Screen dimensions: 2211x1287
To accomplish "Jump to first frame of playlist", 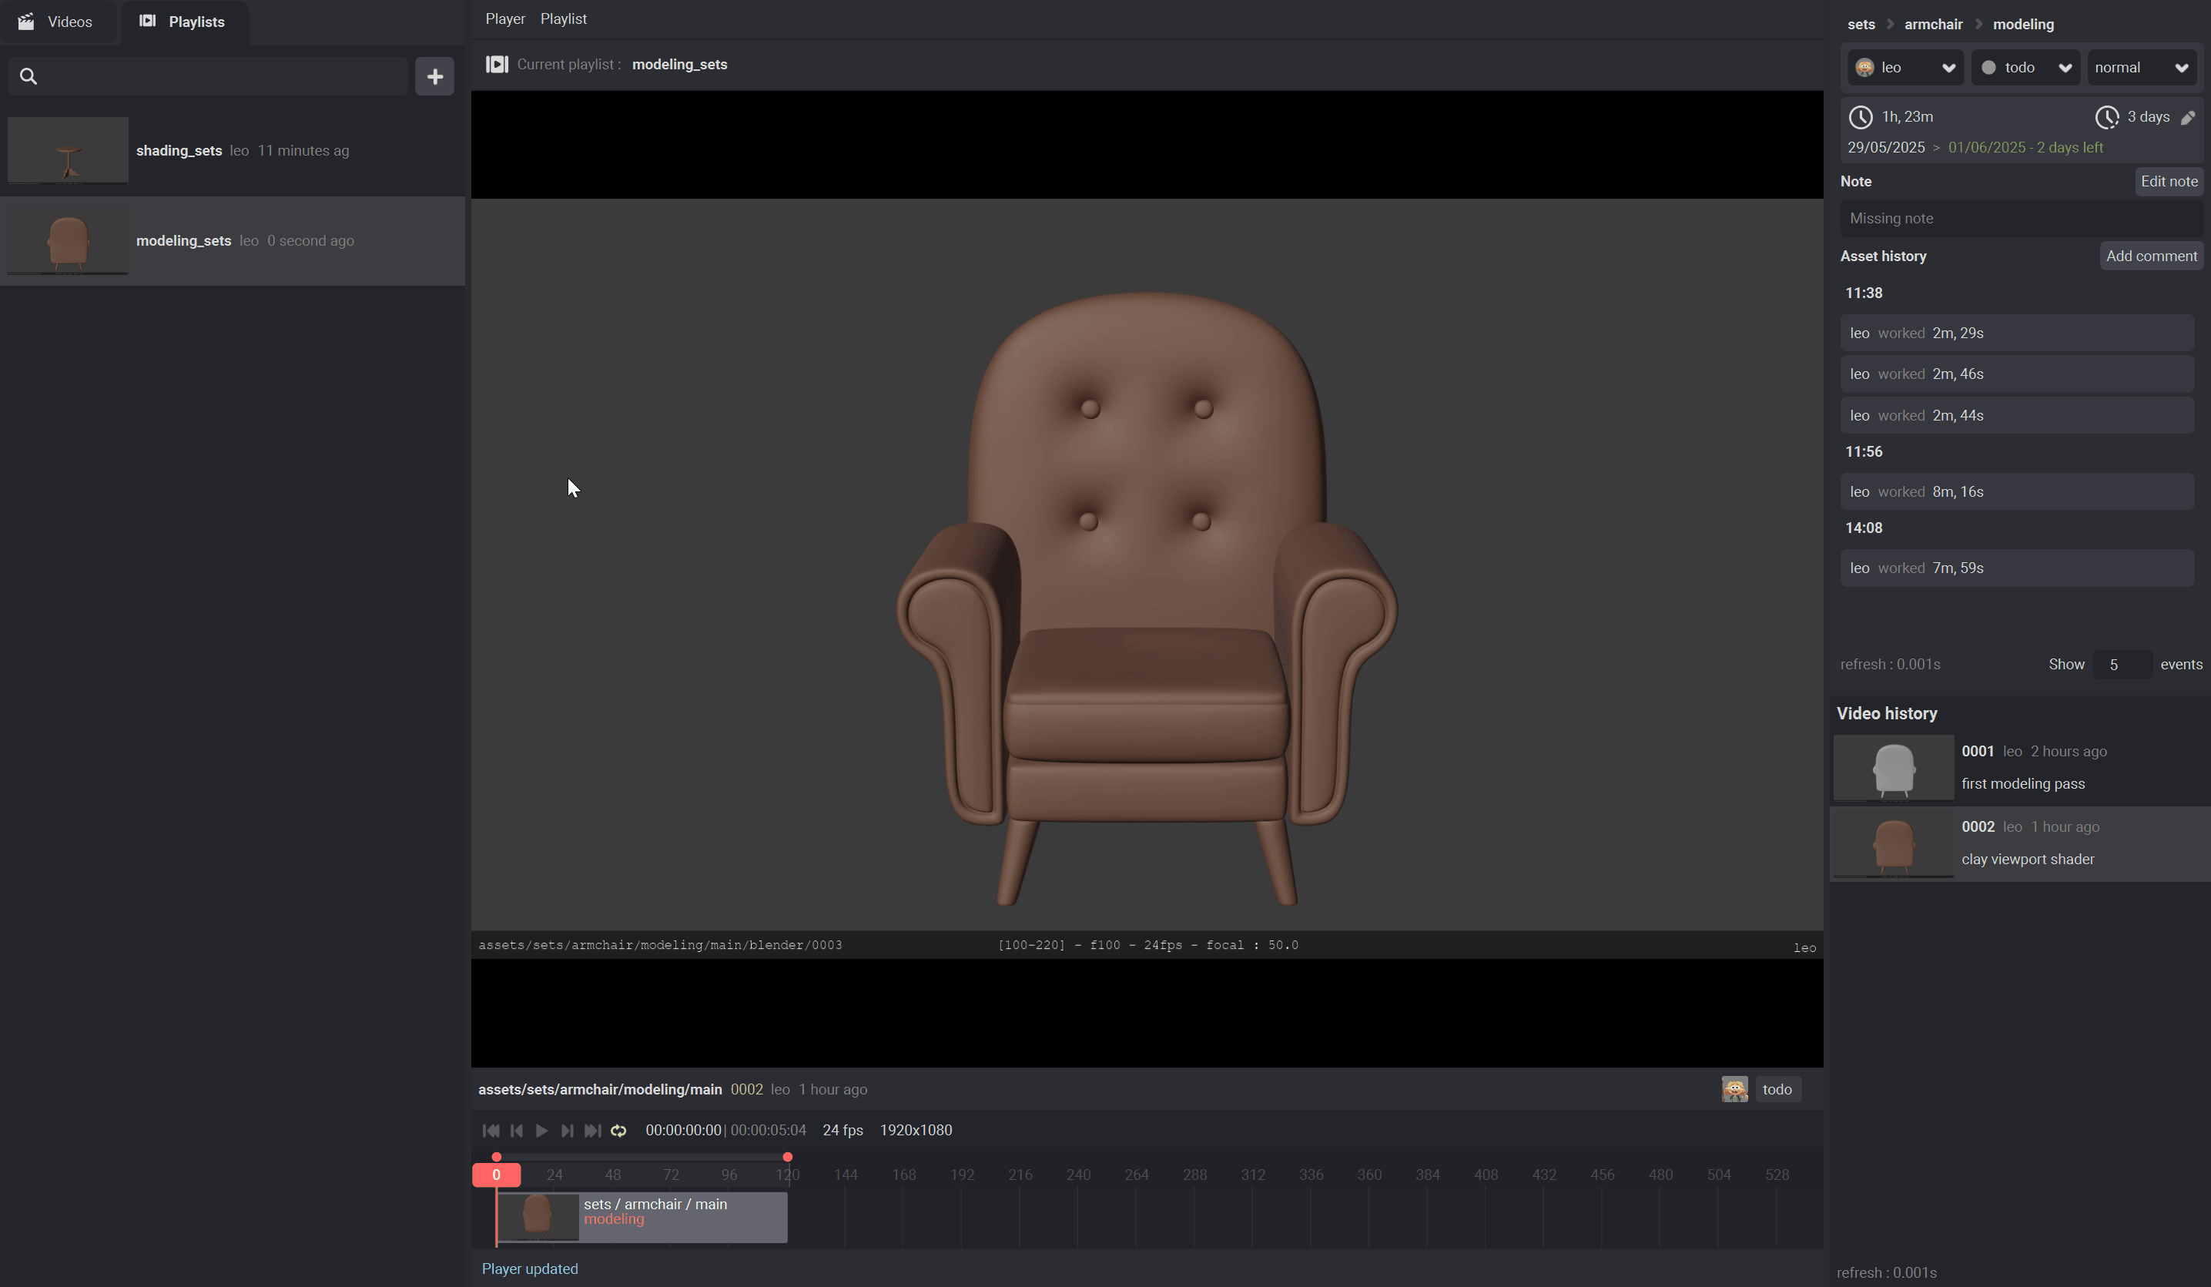I will tap(491, 1131).
